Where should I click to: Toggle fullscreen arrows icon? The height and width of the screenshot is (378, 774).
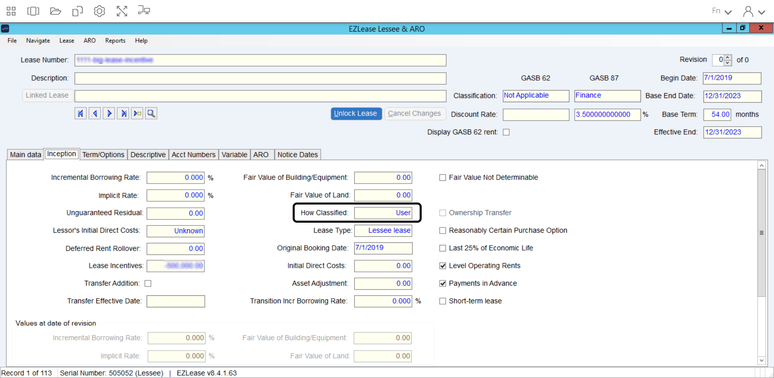(122, 11)
